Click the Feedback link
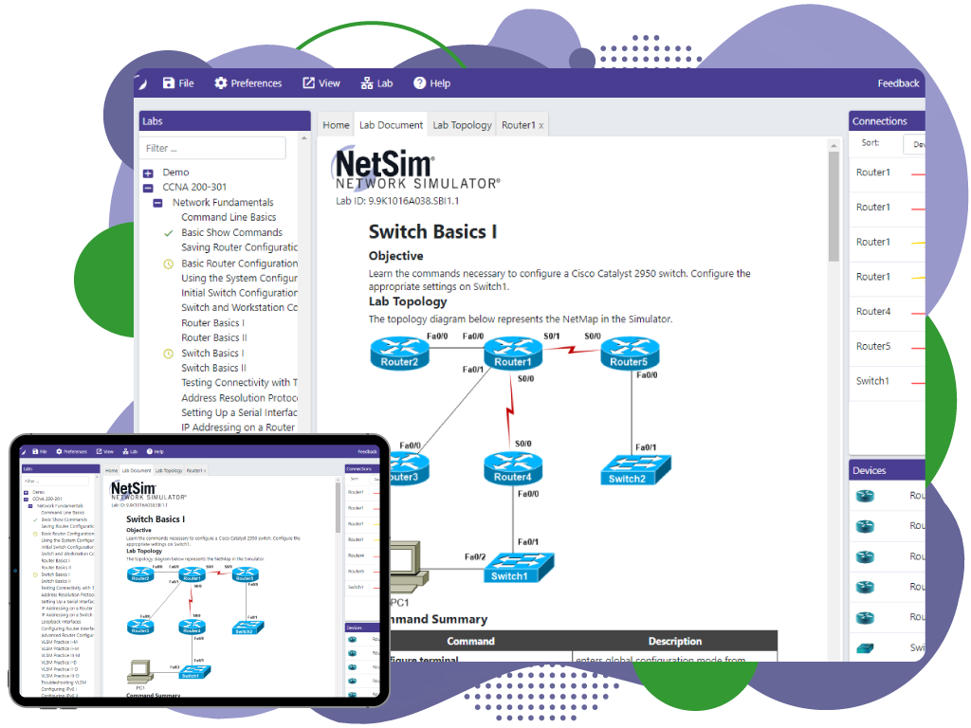 pos(898,83)
